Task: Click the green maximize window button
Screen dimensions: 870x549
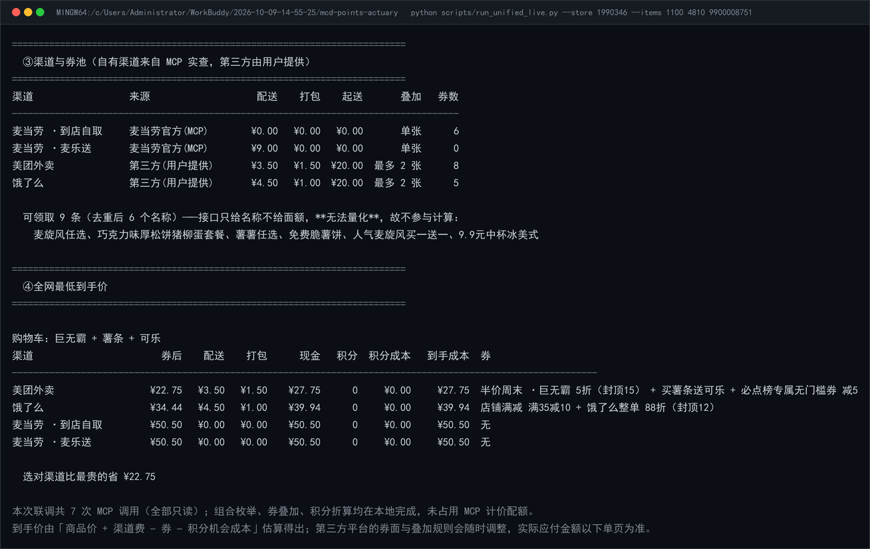Action: coord(40,12)
